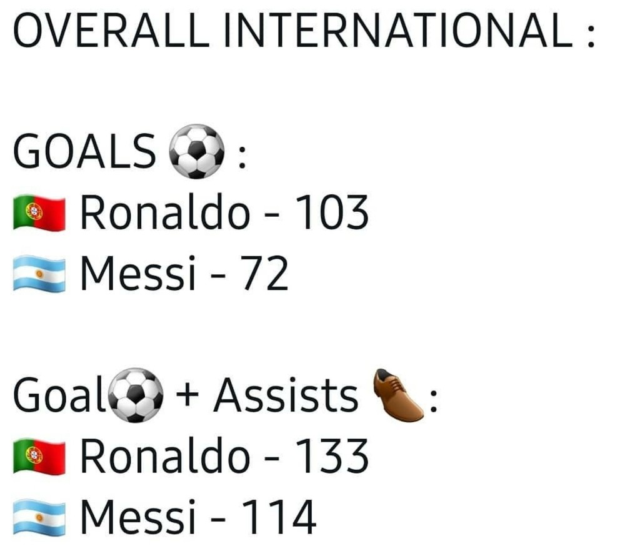
Task: Click the number 103
Action: coord(331,212)
